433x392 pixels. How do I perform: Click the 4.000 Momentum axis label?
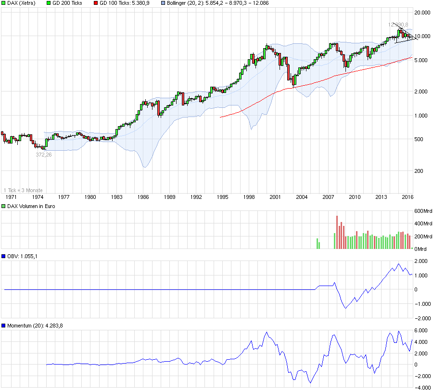click(421, 342)
